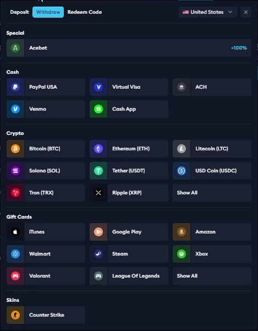Click the Apple iTunes icon

pos(15,232)
